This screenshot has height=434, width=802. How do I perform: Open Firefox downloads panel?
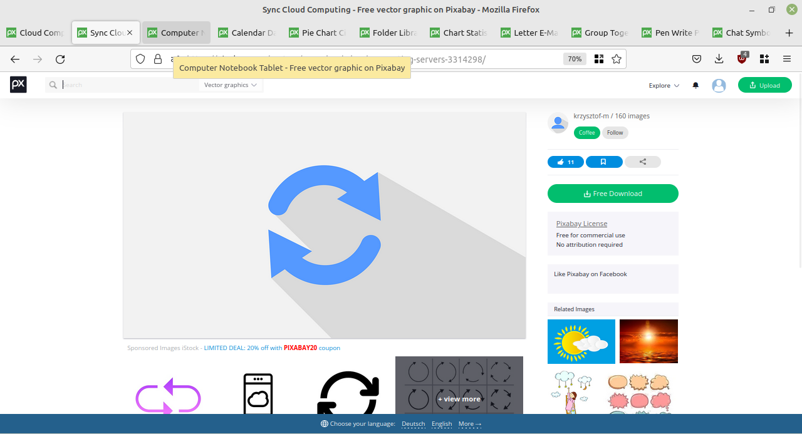(x=719, y=59)
